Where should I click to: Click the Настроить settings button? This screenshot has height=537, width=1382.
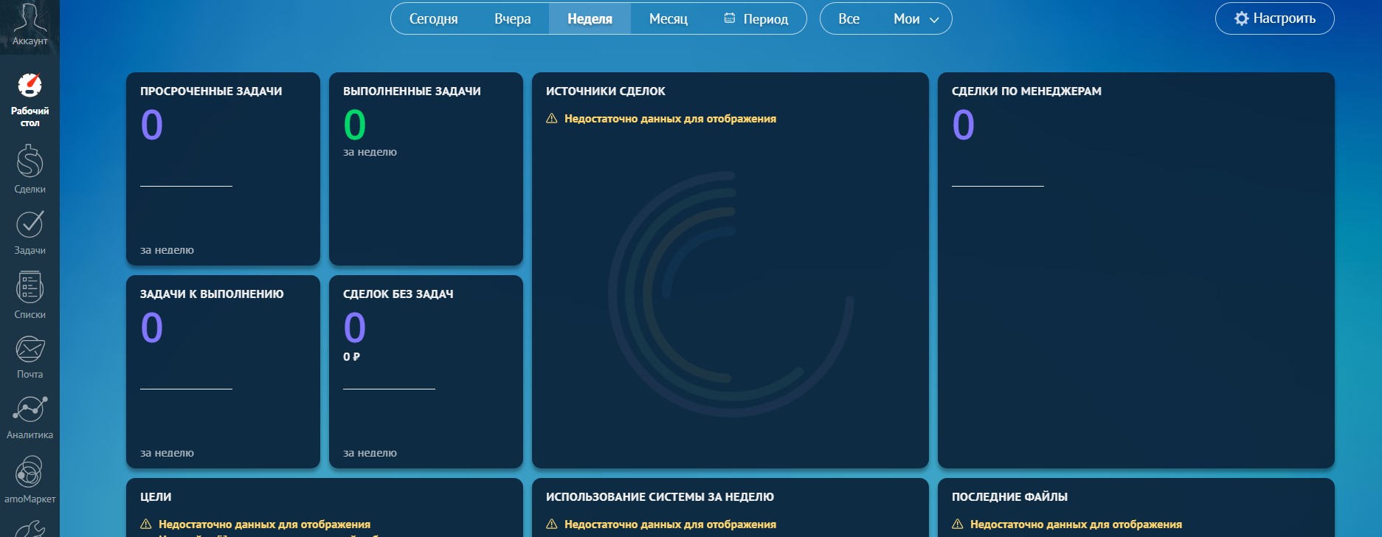click(1274, 19)
